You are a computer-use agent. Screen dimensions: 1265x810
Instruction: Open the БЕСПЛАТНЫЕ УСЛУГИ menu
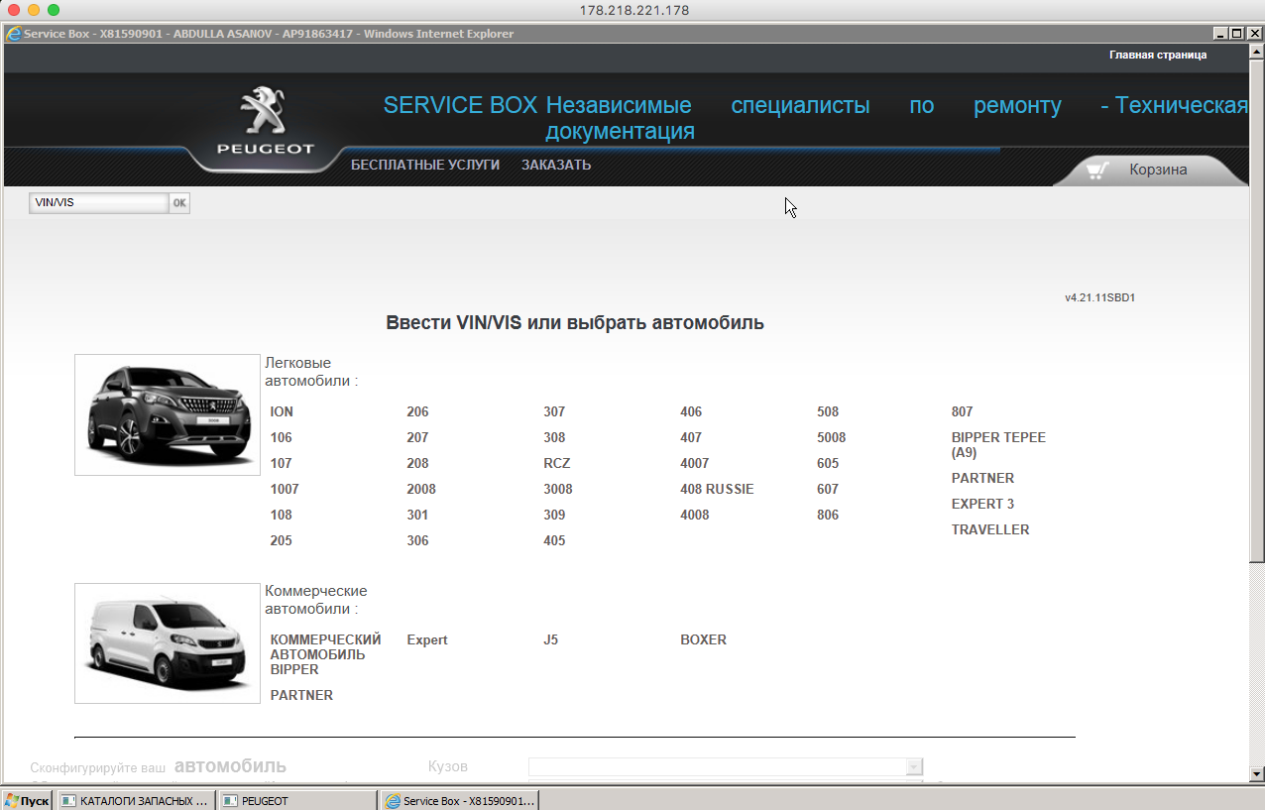424,165
